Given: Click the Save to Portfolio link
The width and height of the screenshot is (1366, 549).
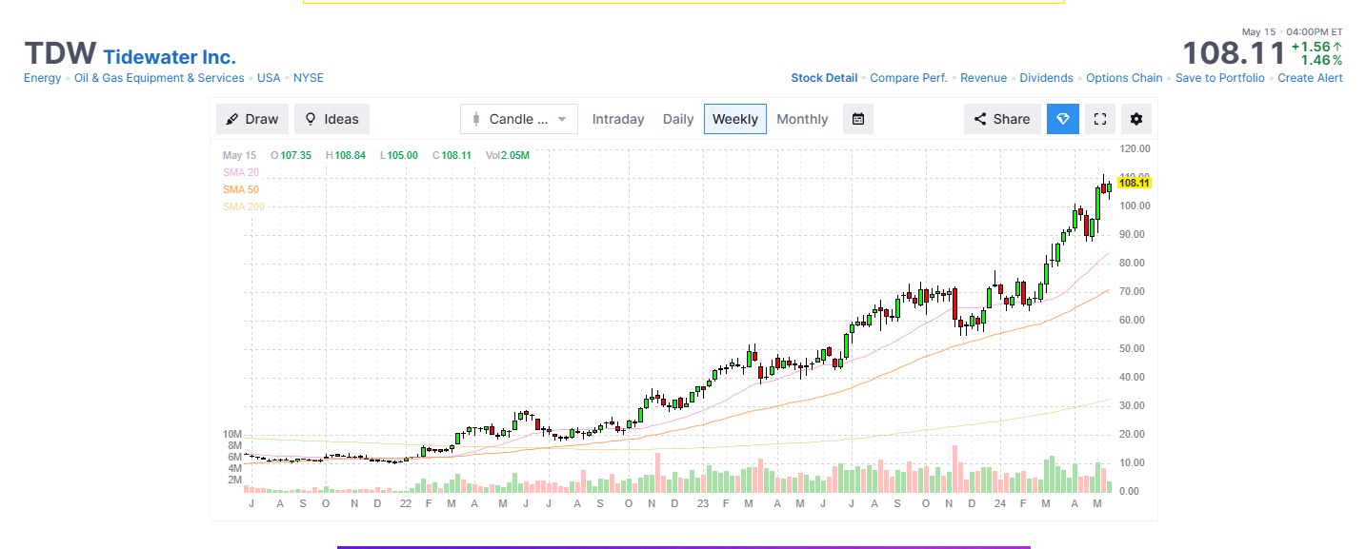Looking at the screenshot, I should click(x=1220, y=78).
